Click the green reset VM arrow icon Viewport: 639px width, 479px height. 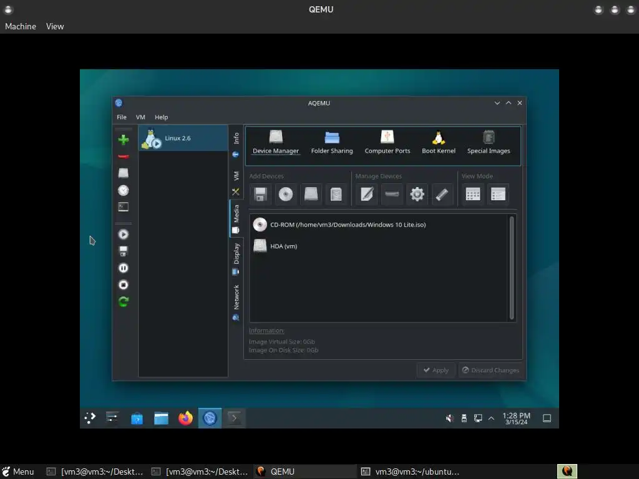coord(123,301)
